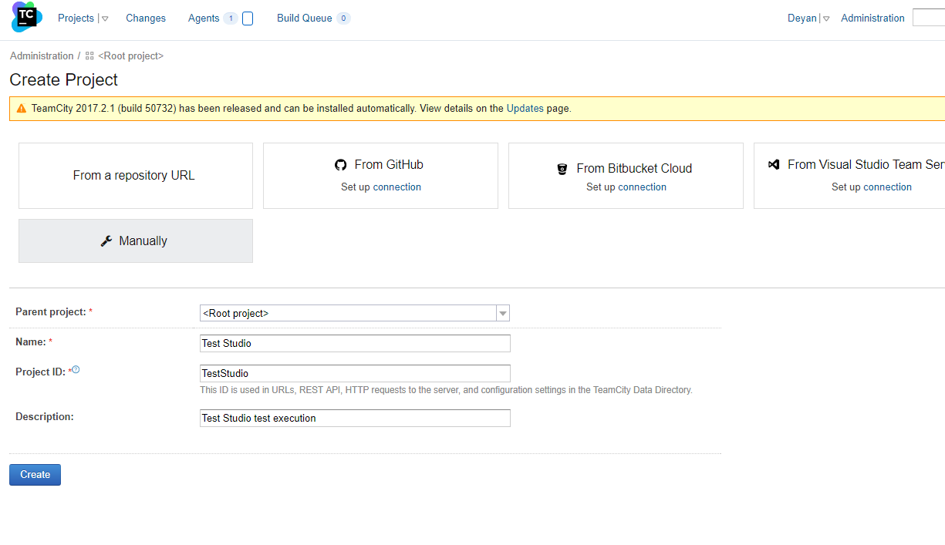Open the Project ID help icon
The width and height of the screenshot is (945, 545).
coord(76,370)
